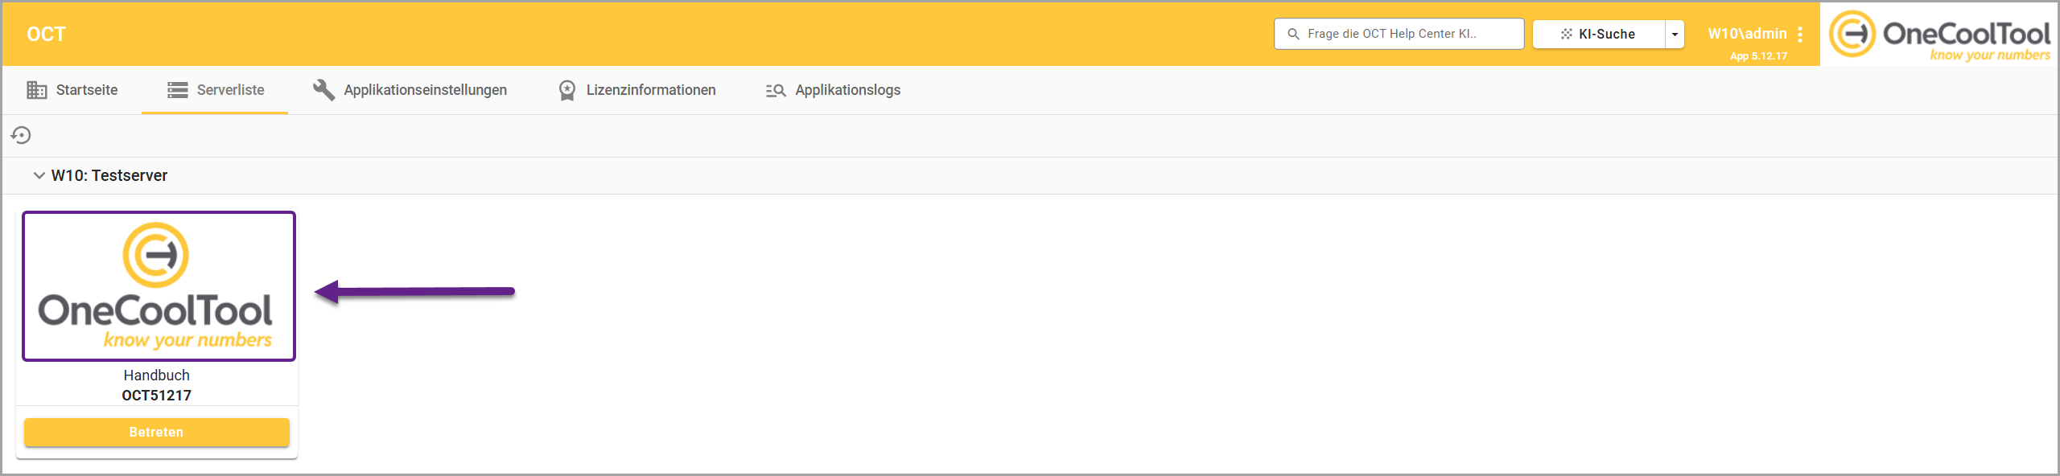Click the Handbuch server name label

157,375
